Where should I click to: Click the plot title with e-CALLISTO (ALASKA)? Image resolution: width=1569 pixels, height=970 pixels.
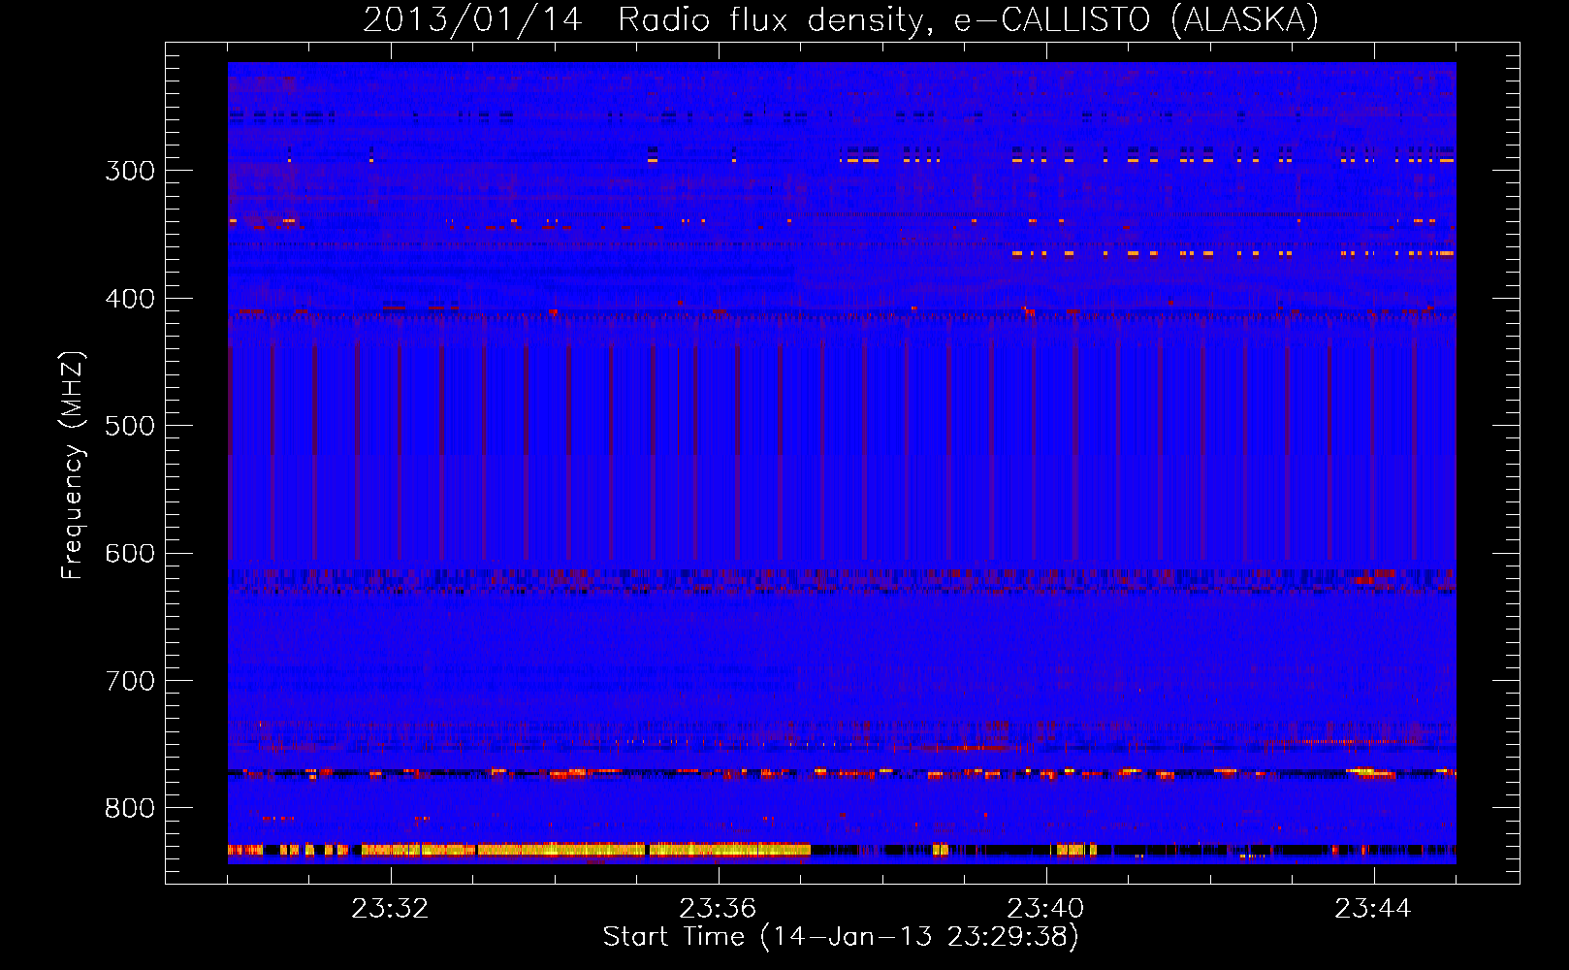coord(841,19)
